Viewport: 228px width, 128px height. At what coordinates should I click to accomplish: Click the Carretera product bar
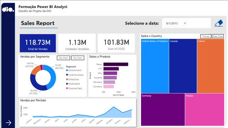(x=109, y=87)
